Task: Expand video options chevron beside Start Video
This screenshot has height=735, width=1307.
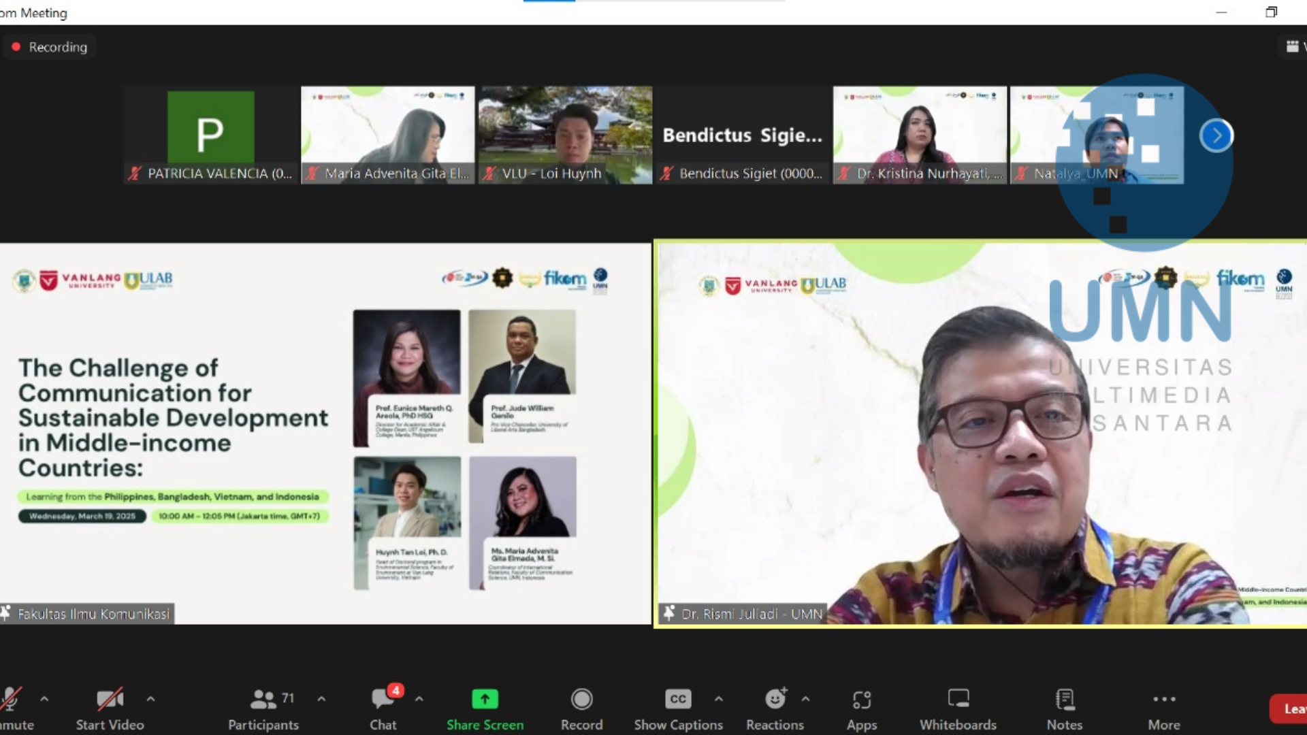Action: point(150,699)
